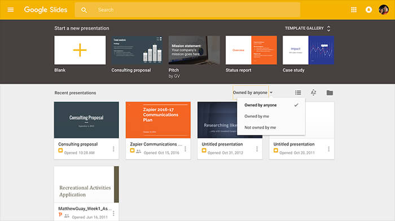
Task: Select Not owned by me option
Action: 271,127
